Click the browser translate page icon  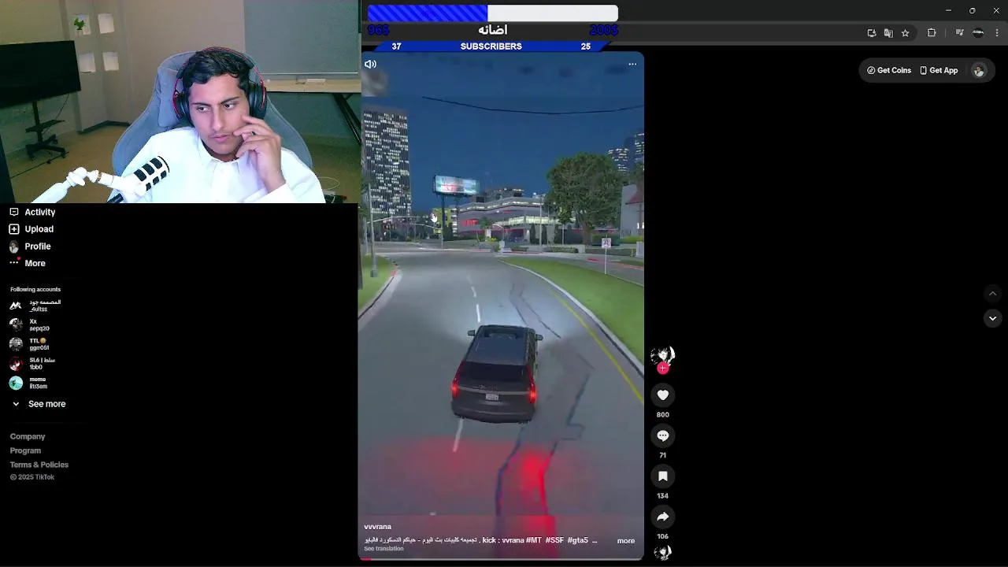click(x=888, y=33)
